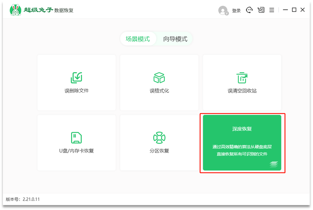Viewport: 313px width, 210px height.
Task: Open the hamburger main menu
Action: tap(272, 10)
